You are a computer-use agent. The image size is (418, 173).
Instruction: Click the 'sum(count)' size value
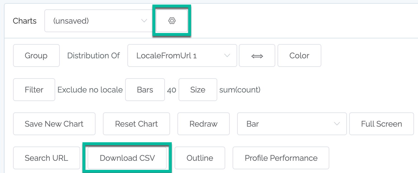(x=240, y=90)
